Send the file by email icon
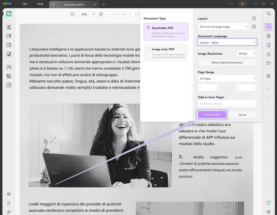The image size is (277, 215). (x=269, y=63)
